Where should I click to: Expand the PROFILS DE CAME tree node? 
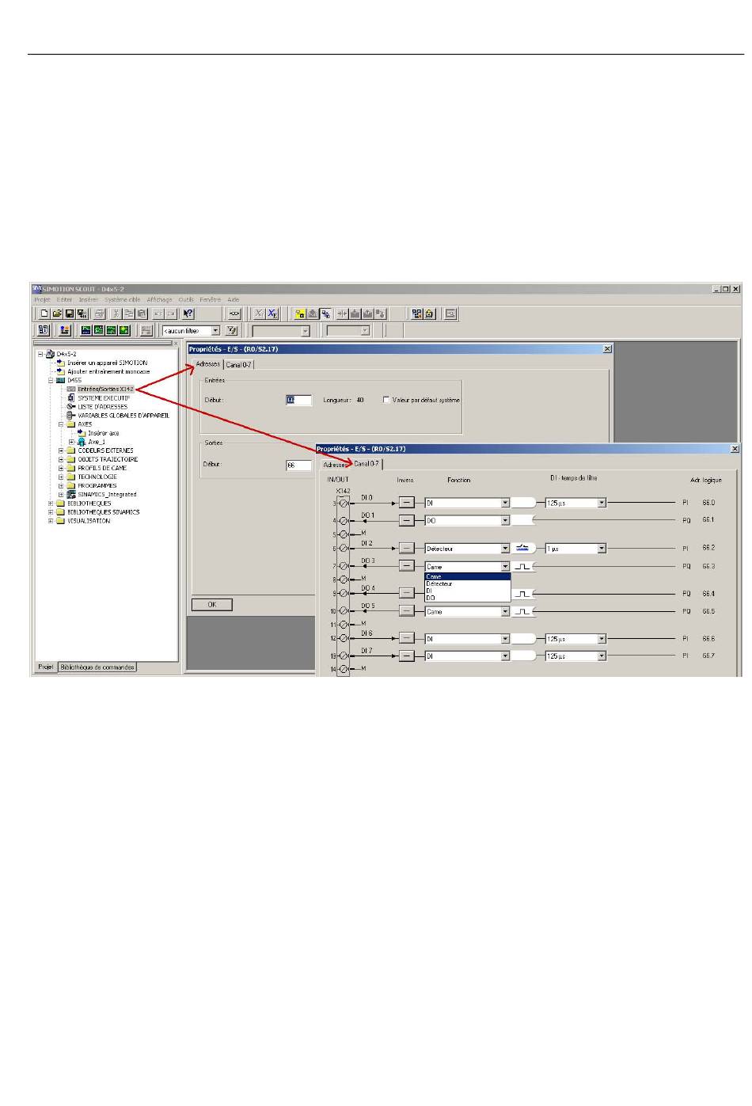pyautogui.click(x=61, y=468)
